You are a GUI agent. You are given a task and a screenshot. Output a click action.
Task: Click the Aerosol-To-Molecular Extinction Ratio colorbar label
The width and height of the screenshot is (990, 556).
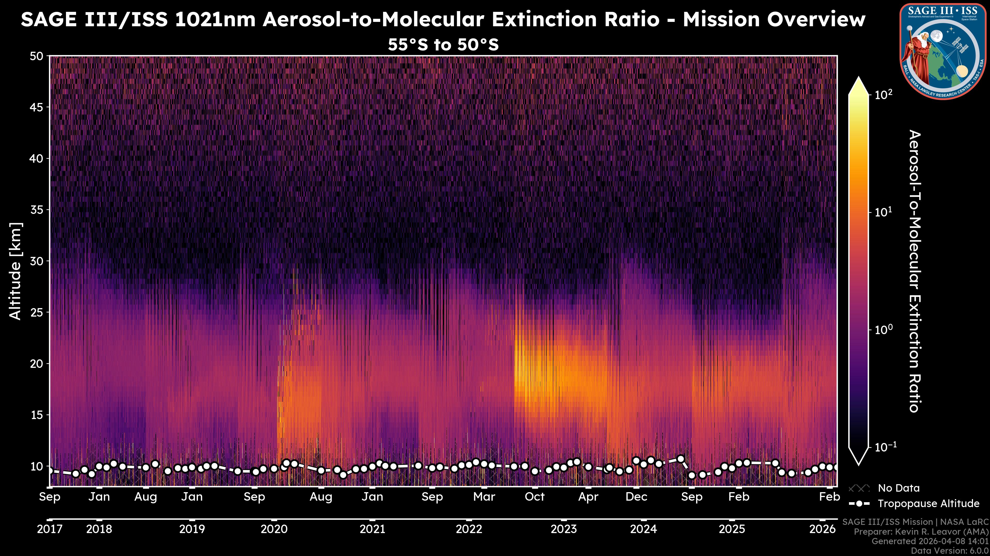click(915, 271)
